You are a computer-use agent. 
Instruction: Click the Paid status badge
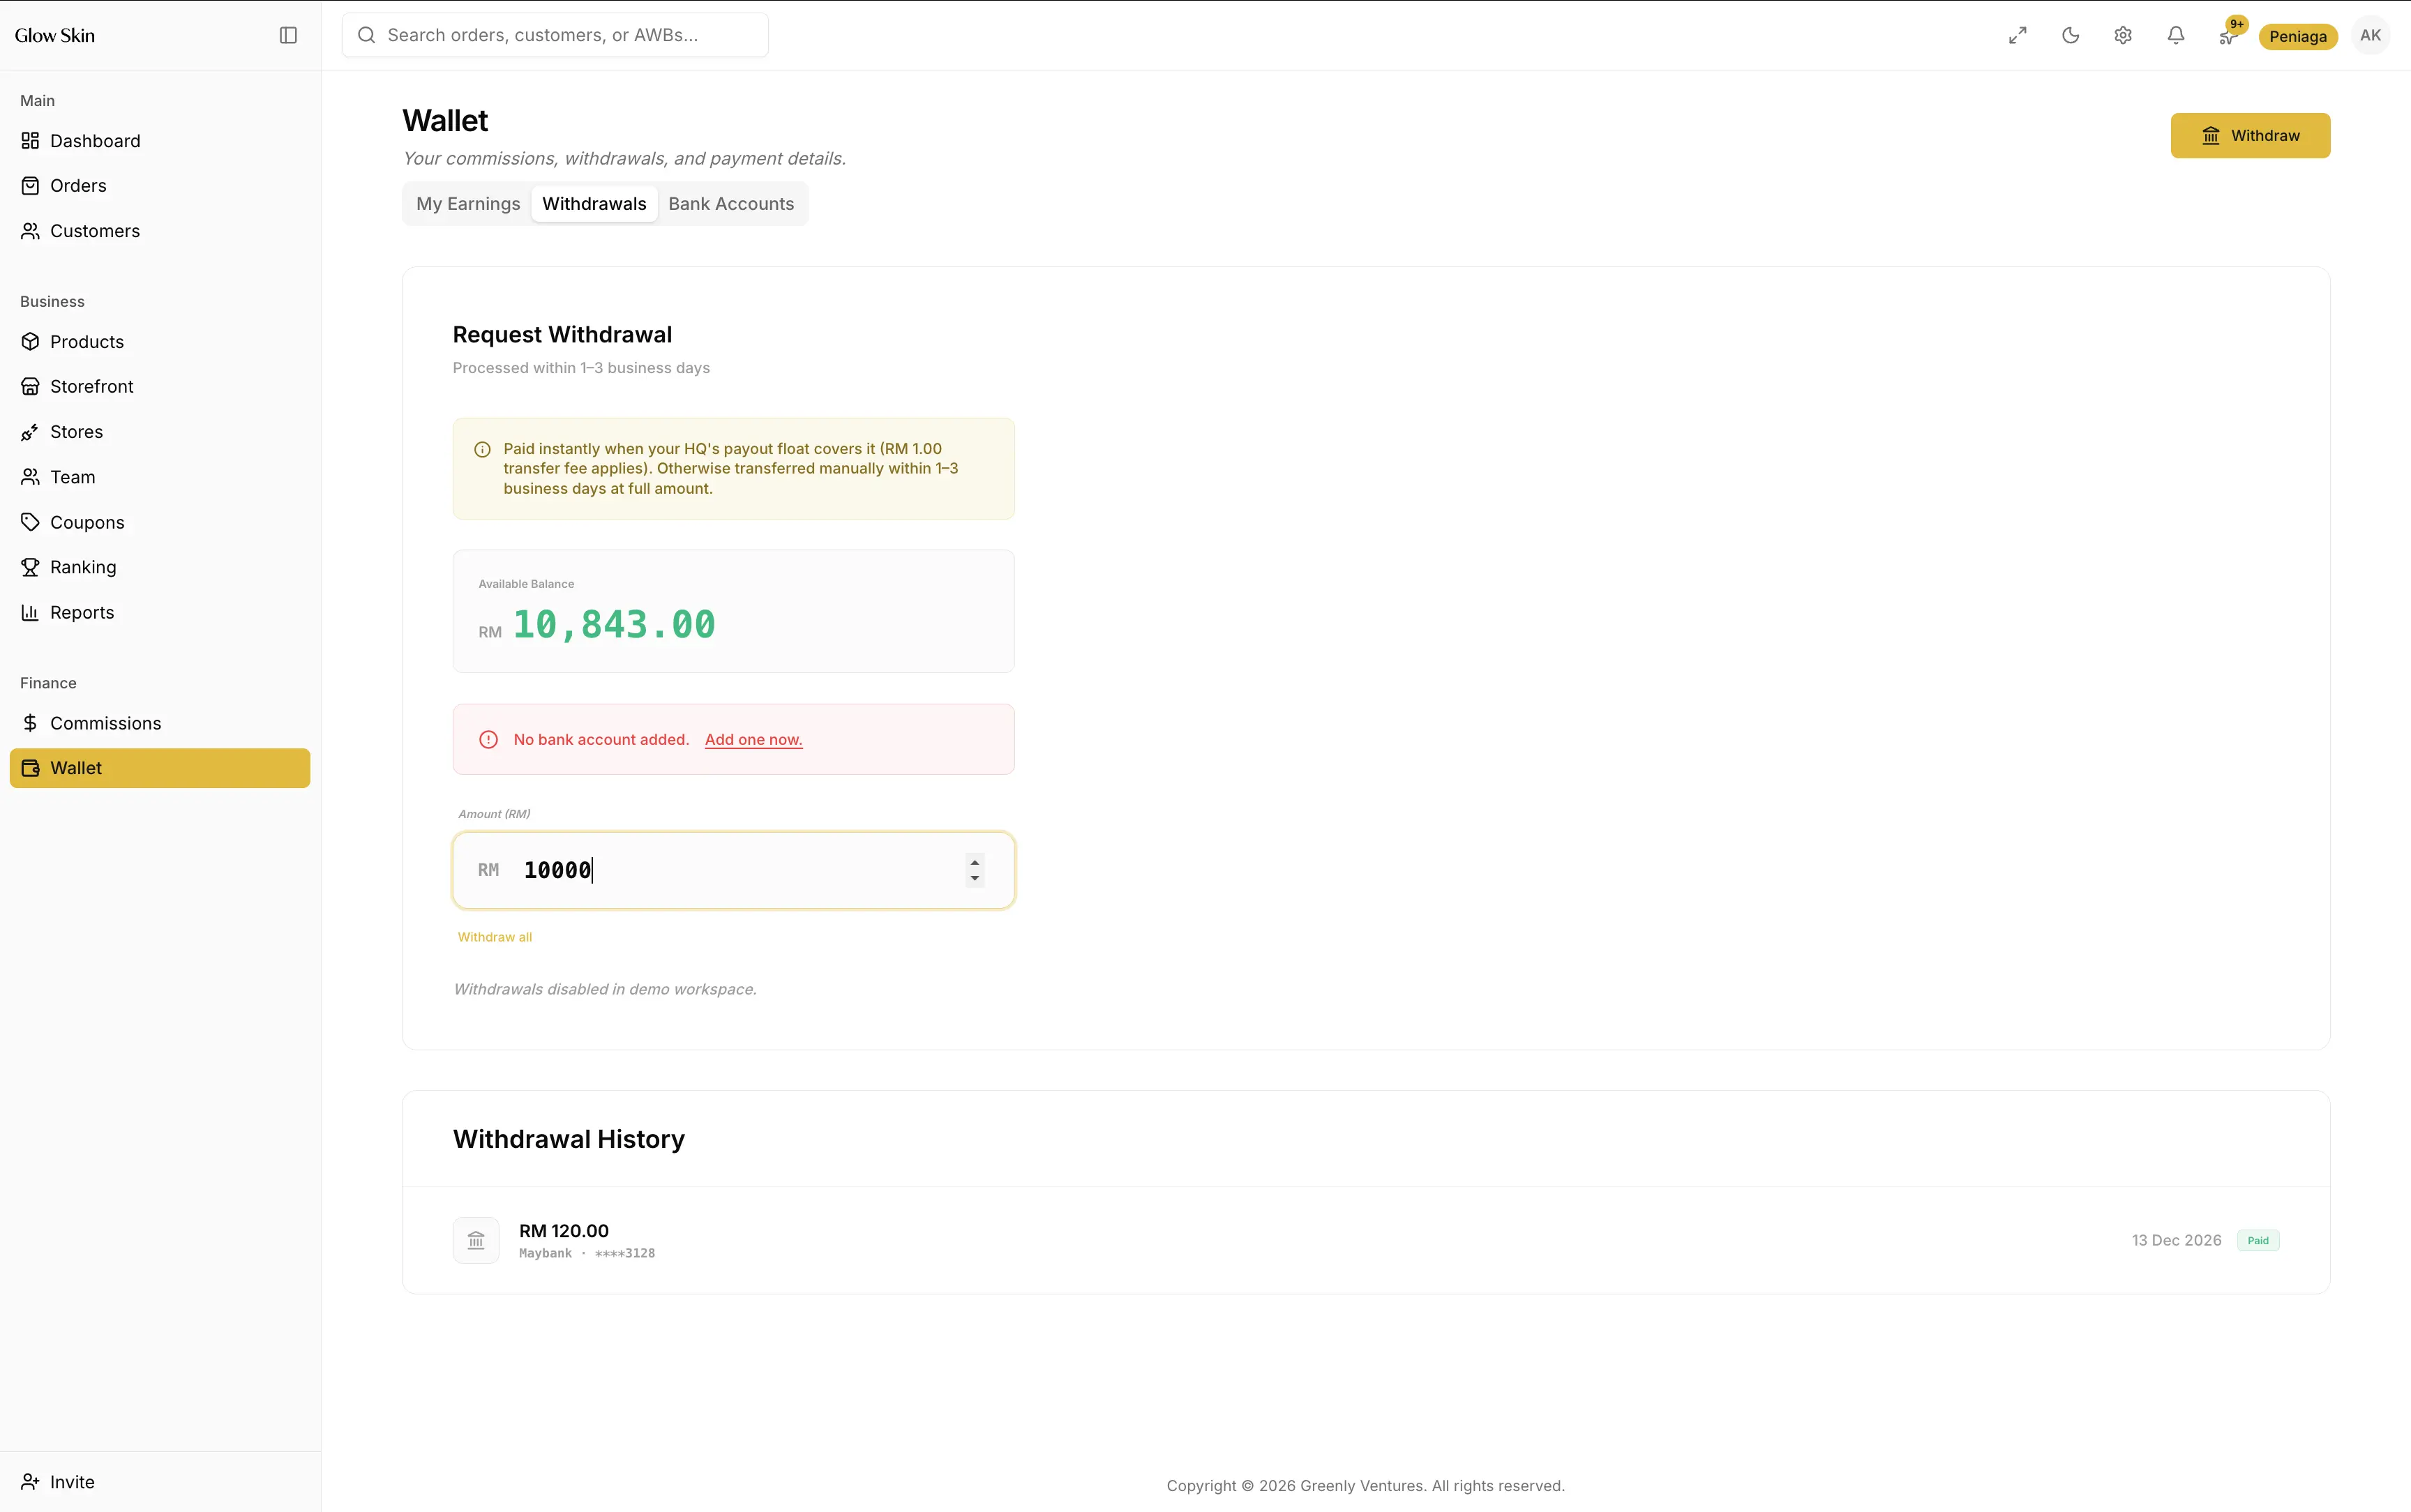coord(2258,1240)
